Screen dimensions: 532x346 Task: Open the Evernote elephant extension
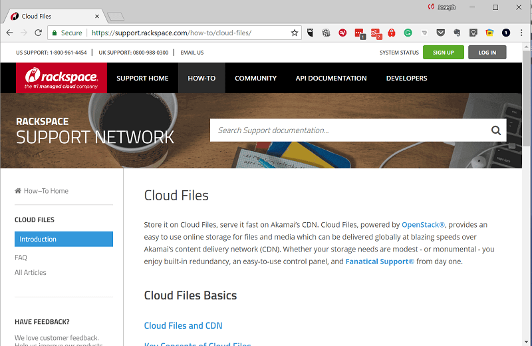coord(457,33)
